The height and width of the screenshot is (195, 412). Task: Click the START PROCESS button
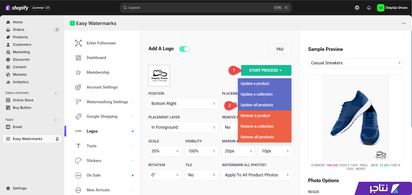(266, 70)
